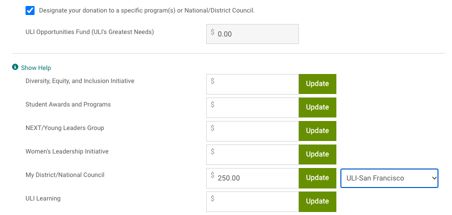Open the ULI-San Francisco council dropdown
The image size is (452, 215).
389,178
